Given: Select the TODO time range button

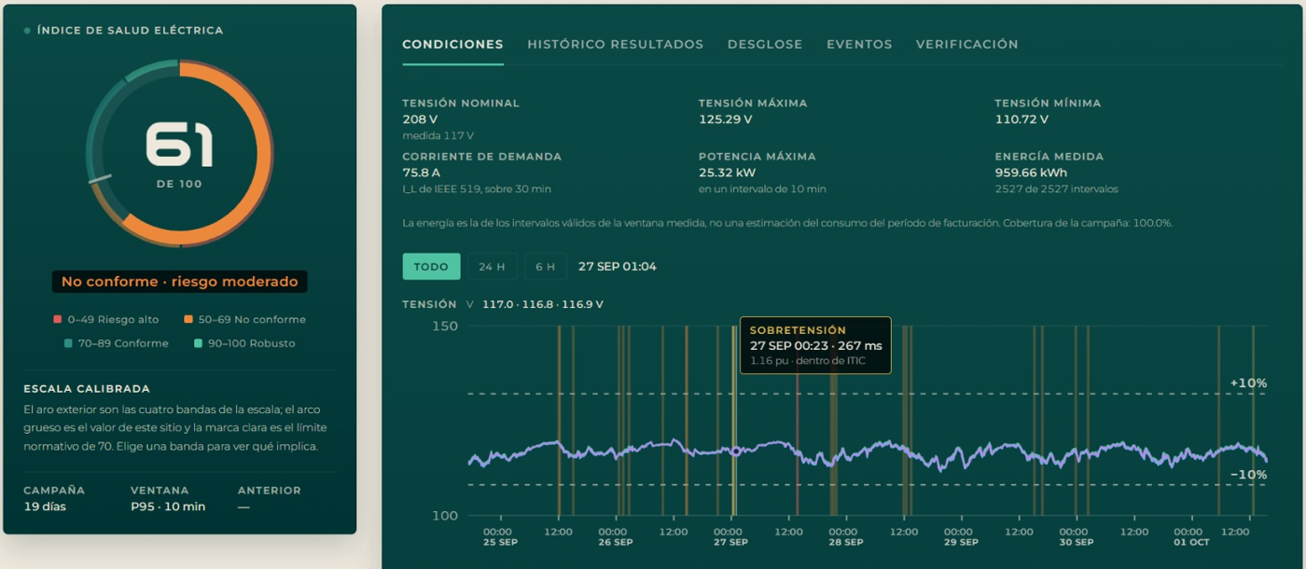Looking at the screenshot, I should pyautogui.click(x=431, y=267).
